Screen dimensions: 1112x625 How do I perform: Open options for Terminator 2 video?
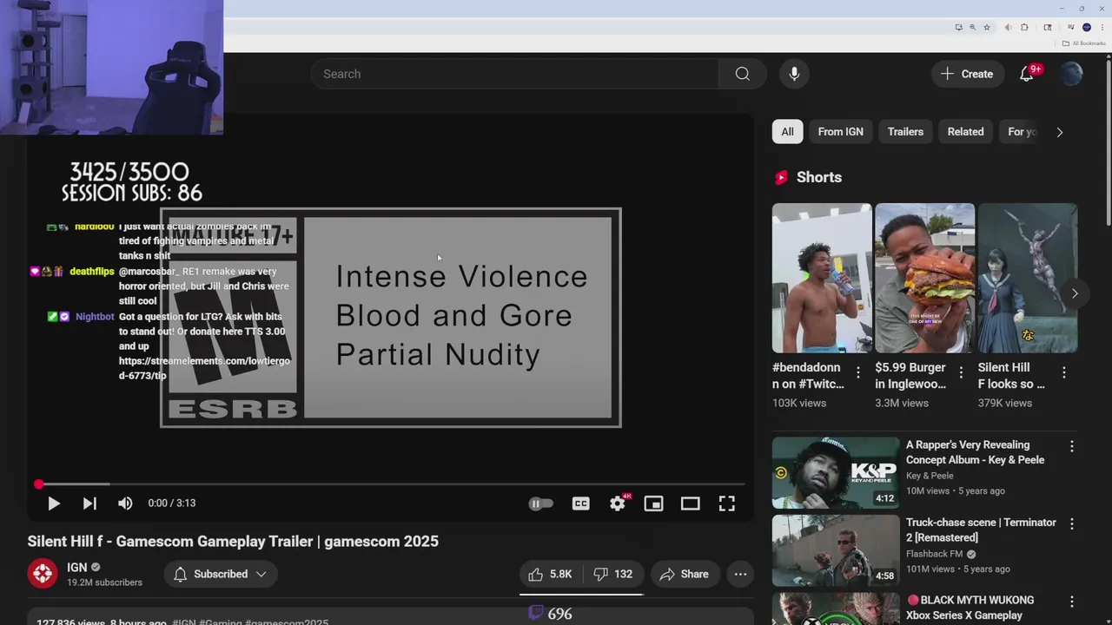point(1071,524)
